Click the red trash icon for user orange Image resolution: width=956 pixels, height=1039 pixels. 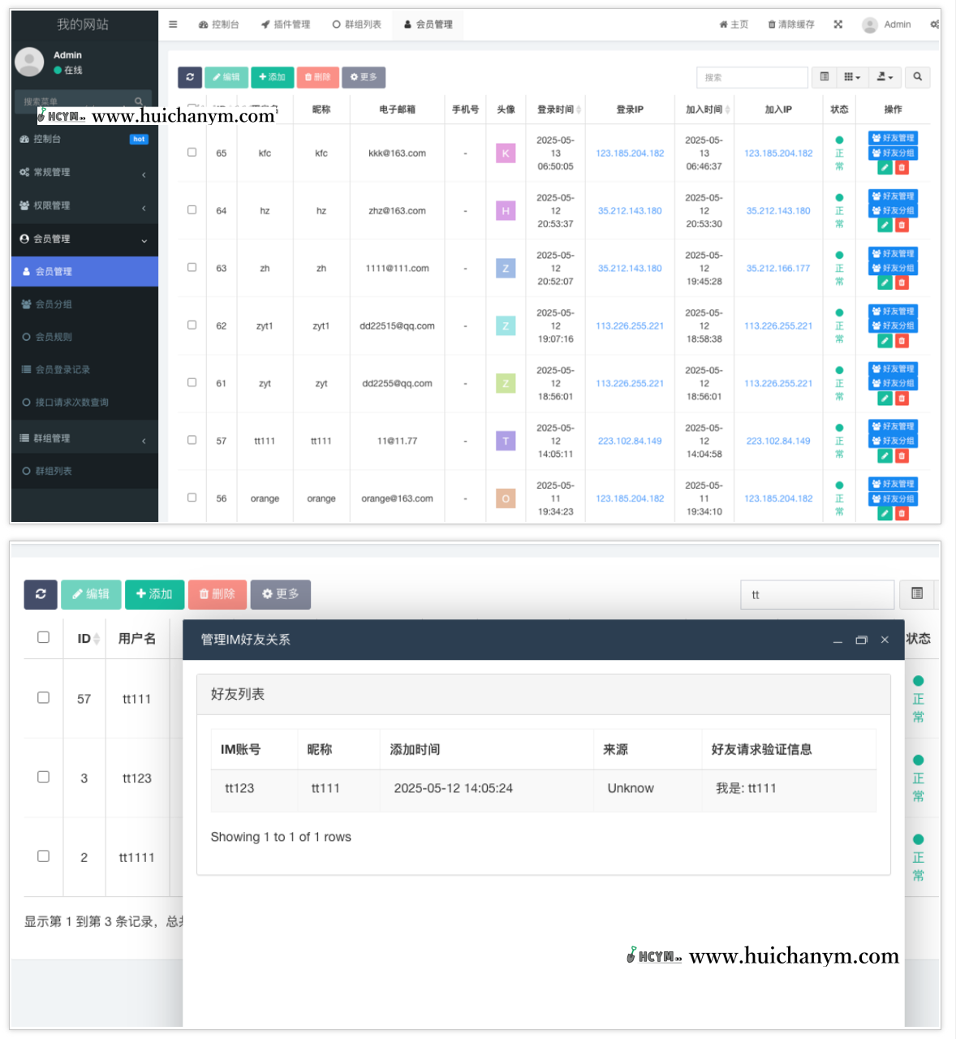902,513
